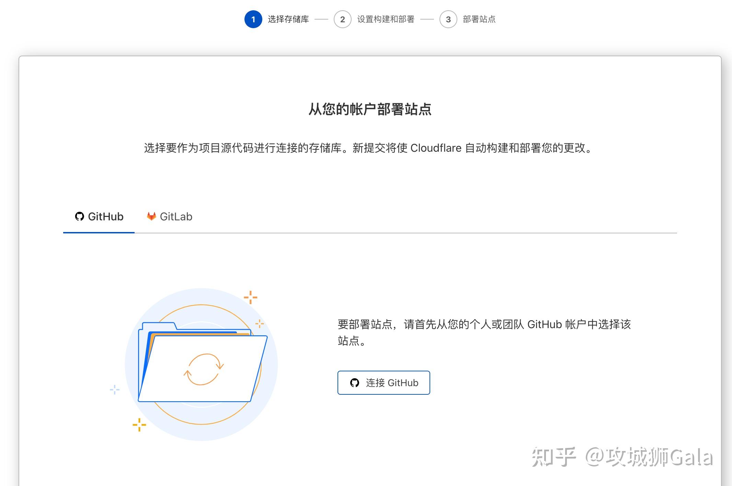The height and width of the screenshot is (486, 732).
Task: Select the GitHub tab
Action: tap(100, 217)
